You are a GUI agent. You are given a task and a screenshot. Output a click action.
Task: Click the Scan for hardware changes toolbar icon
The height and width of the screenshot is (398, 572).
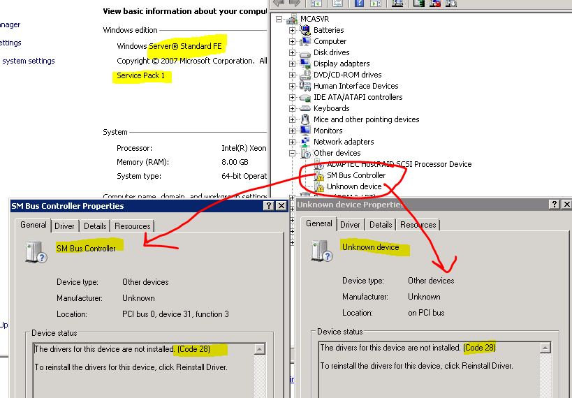click(397, 3)
